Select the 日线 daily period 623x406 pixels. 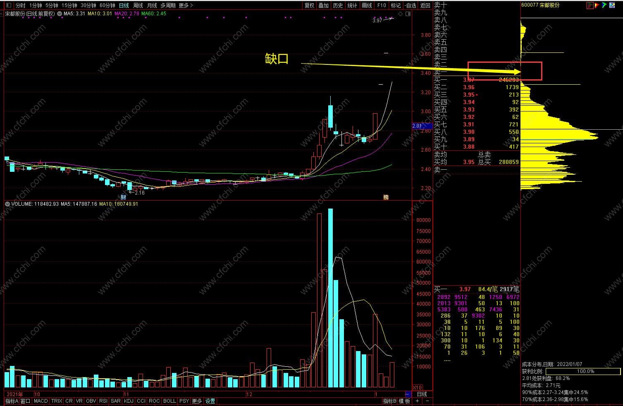coord(124,5)
